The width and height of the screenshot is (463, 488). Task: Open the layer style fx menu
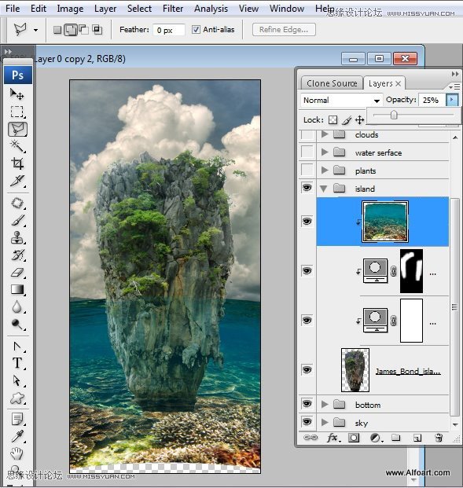click(333, 438)
